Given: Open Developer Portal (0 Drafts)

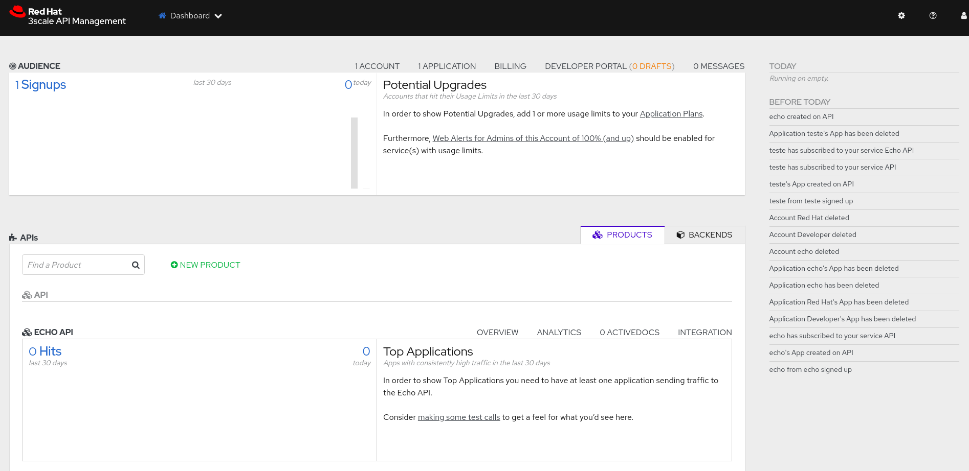Looking at the screenshot, I should pos(609,66).
